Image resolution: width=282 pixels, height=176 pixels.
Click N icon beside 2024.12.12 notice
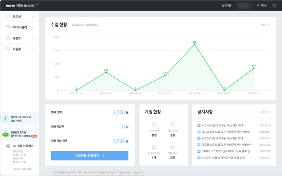[199, 145]
